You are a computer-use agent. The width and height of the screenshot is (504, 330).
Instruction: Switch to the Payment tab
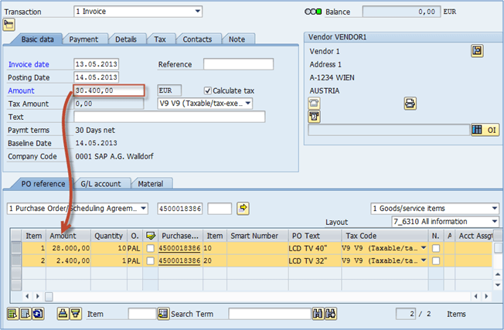83,39
